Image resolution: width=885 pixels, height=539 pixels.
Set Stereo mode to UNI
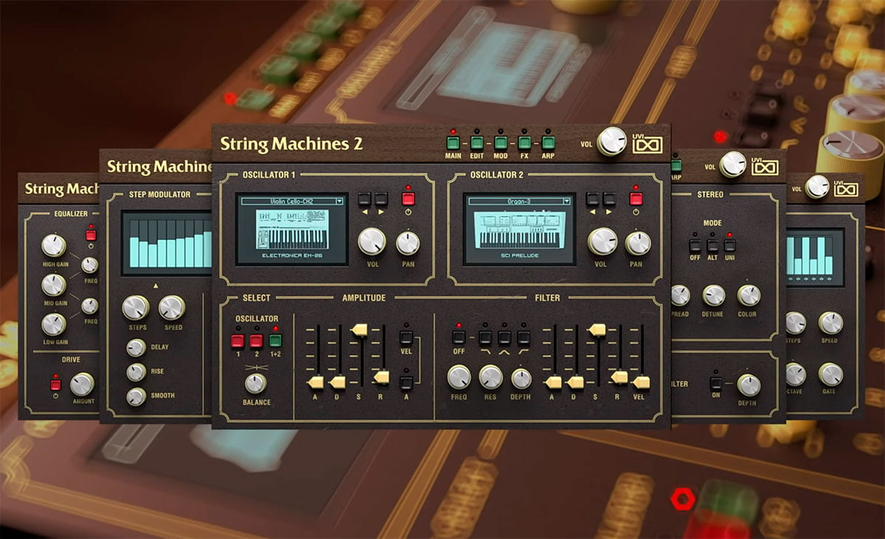[x=729, y=246]
